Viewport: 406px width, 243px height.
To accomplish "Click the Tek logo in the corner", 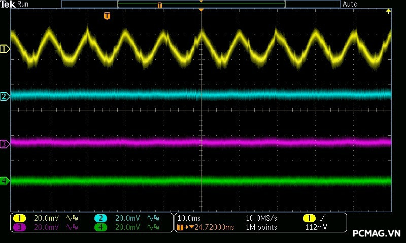I will [8, 4].
